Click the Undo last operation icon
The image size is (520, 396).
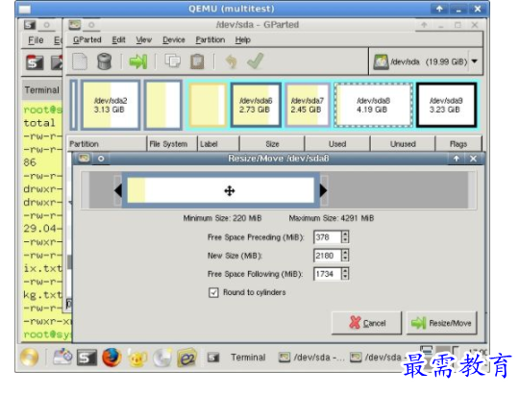pos(231,62)
